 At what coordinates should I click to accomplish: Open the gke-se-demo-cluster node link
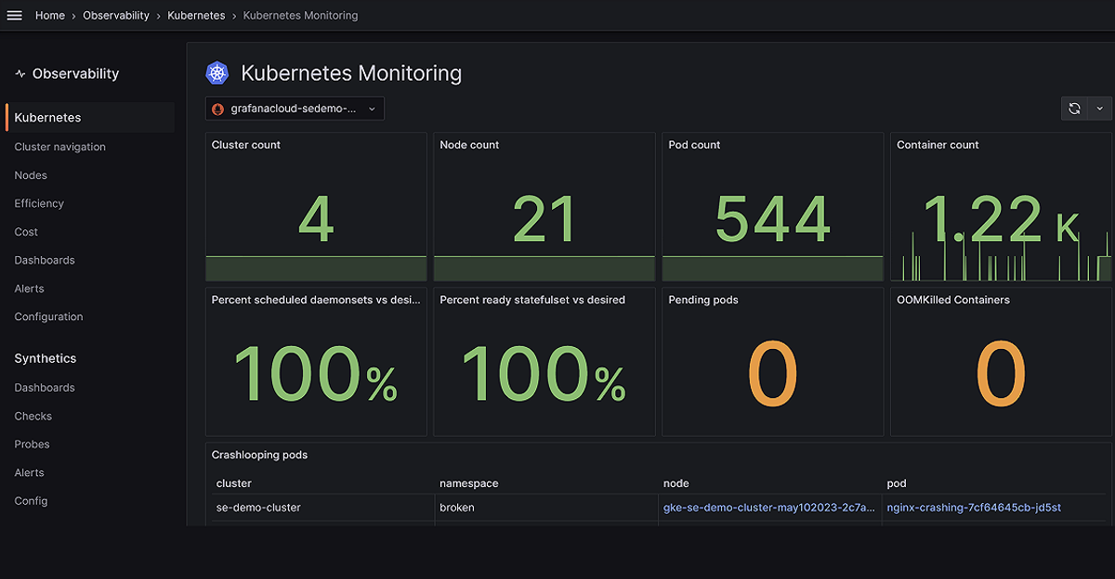click(x=769, y=508)
